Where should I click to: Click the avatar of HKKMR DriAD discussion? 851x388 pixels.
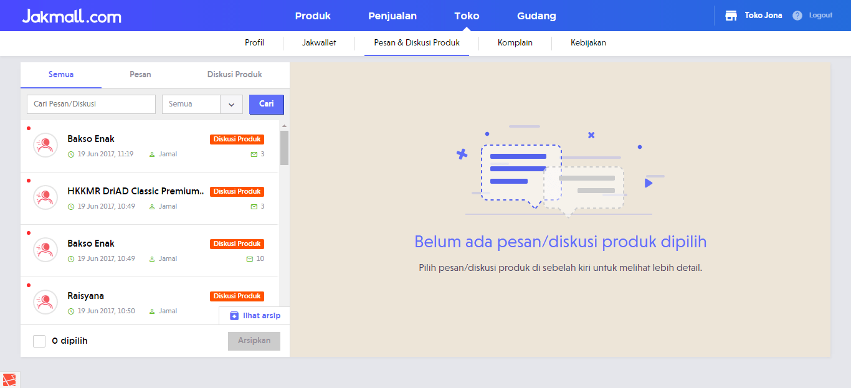[x=45, y=197]
